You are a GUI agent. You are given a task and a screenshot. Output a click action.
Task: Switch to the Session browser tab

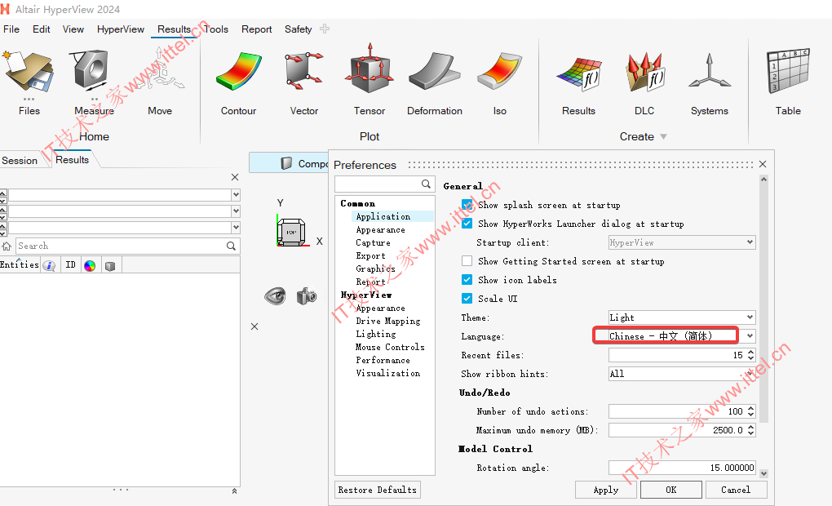20,160
